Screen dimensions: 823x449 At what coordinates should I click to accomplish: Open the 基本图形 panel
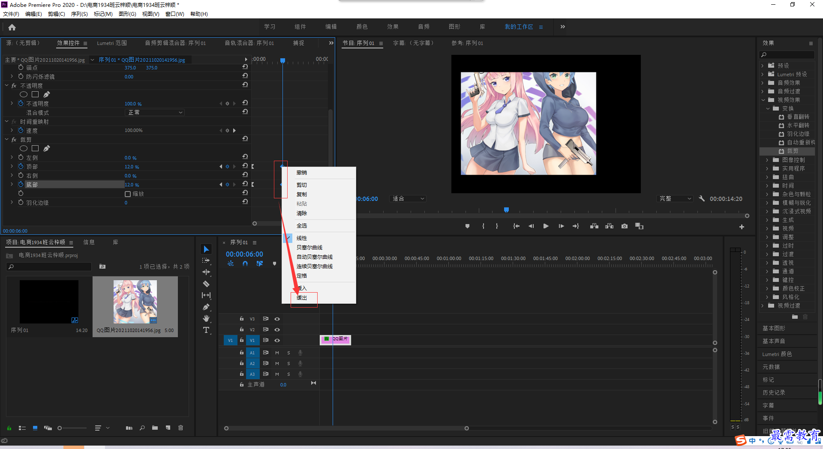tap(774, 328)
